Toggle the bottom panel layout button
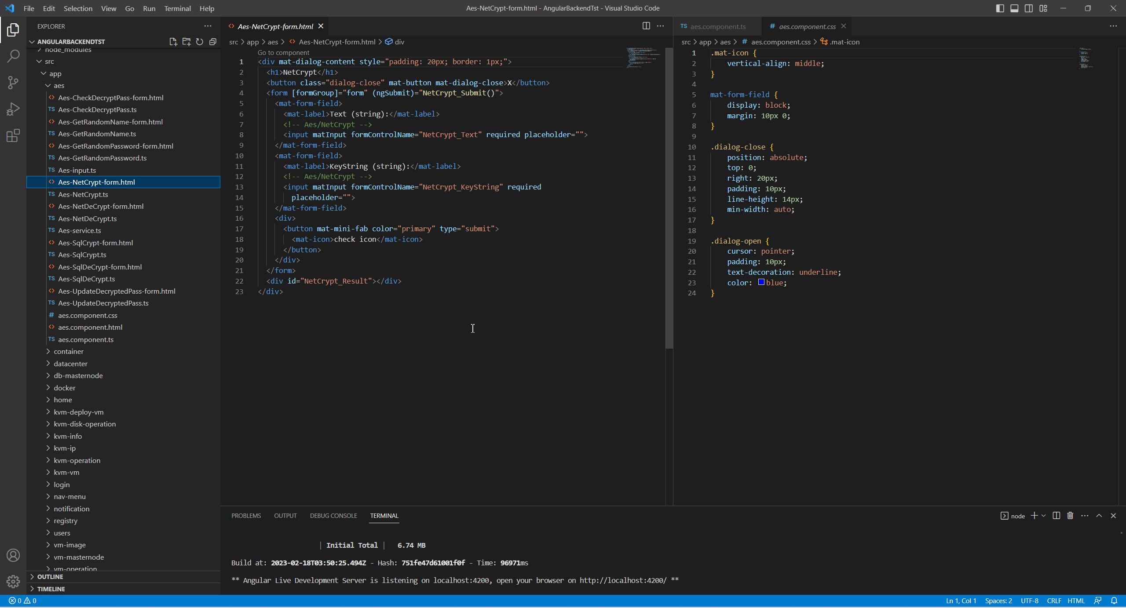 pos(1014,8)
